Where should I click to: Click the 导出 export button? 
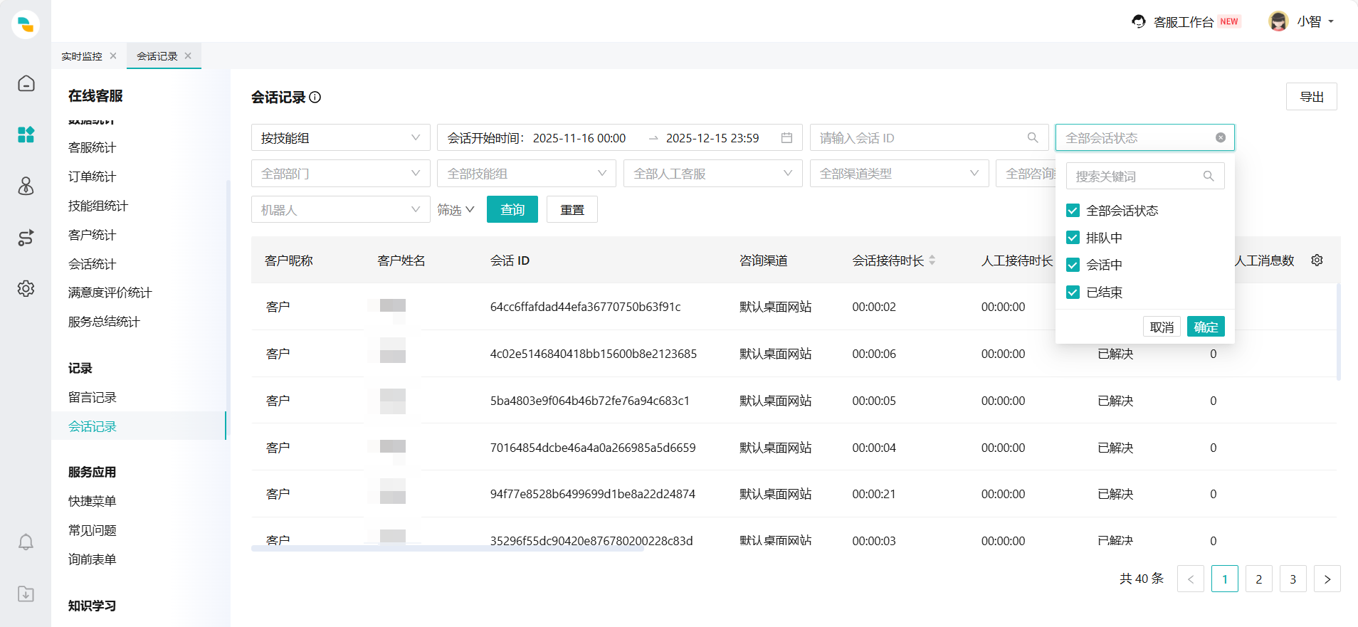click(x=1311, y=97)
